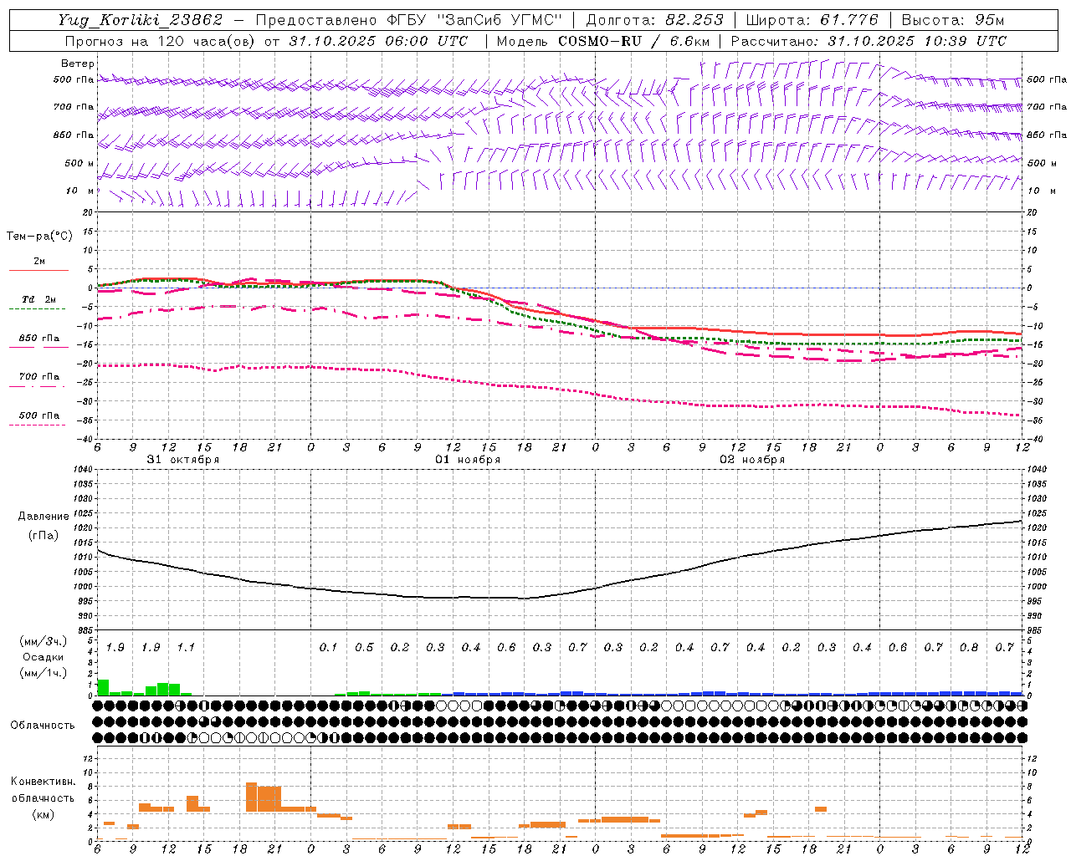Viewport: 1071px width, 856px height.
Task: Click the tallest green precipitation bar
Action: (103, 687)
